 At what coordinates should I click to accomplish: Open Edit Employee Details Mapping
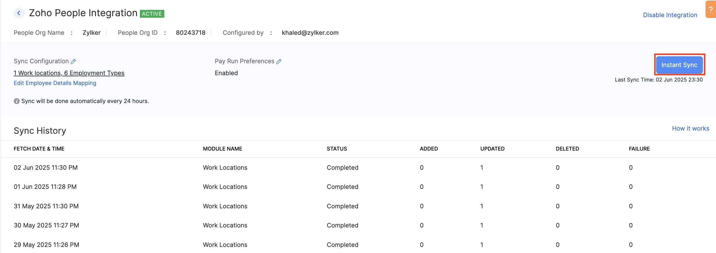pyautogui.click(x=55, y=83)
